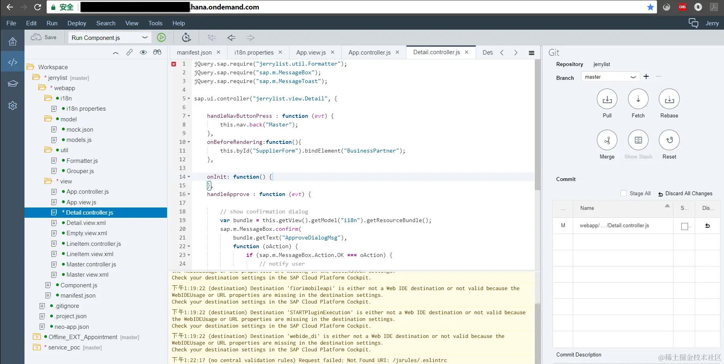
Task: Open the Jerry user menu
Action: click(x=712, y=23)
